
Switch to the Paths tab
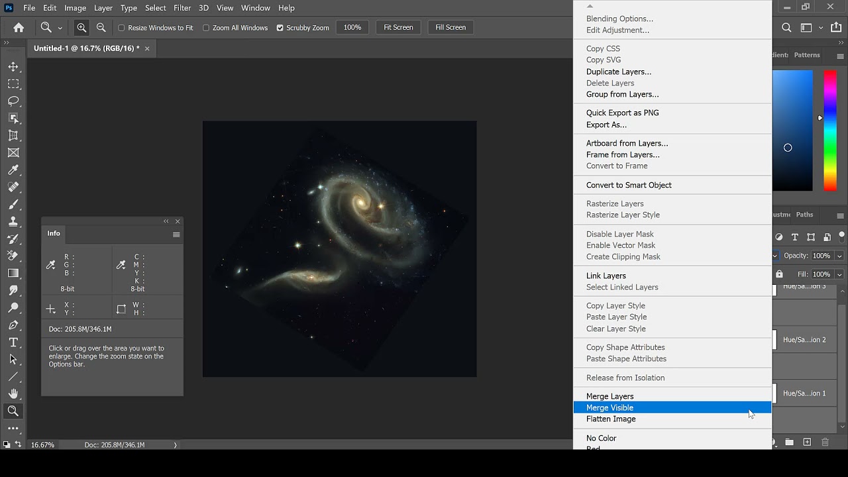(x=804, y=215)
